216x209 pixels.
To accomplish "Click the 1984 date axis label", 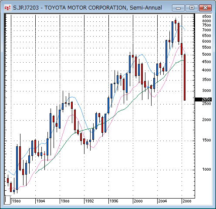I will pyautogui.click(x=40, y=201).
